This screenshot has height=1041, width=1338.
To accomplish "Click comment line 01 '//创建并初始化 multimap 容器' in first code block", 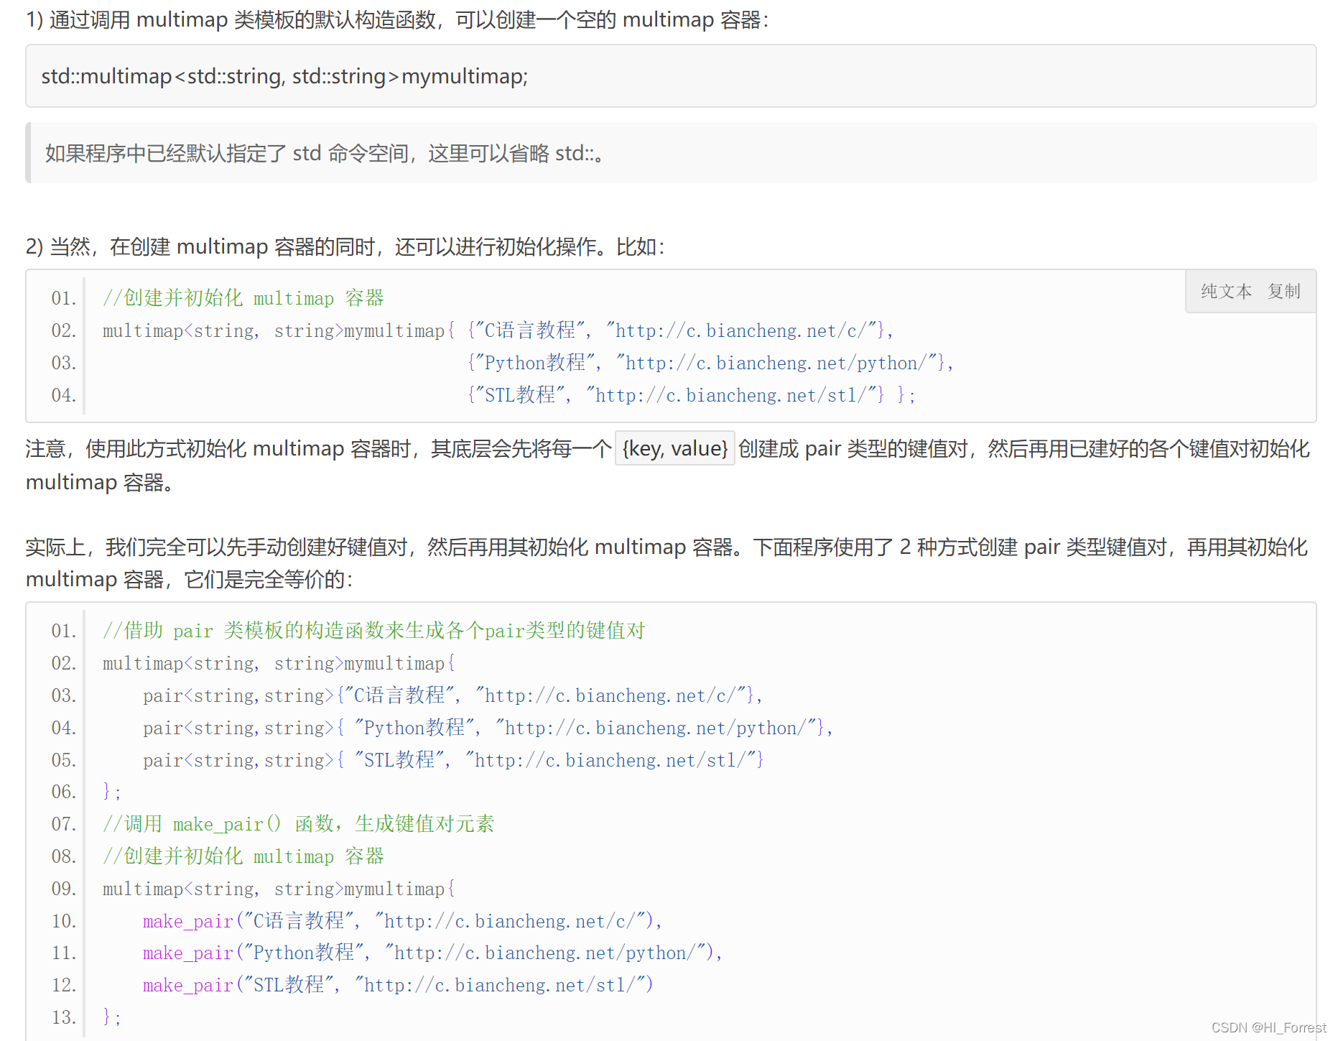I will click(x=243, y=298).
